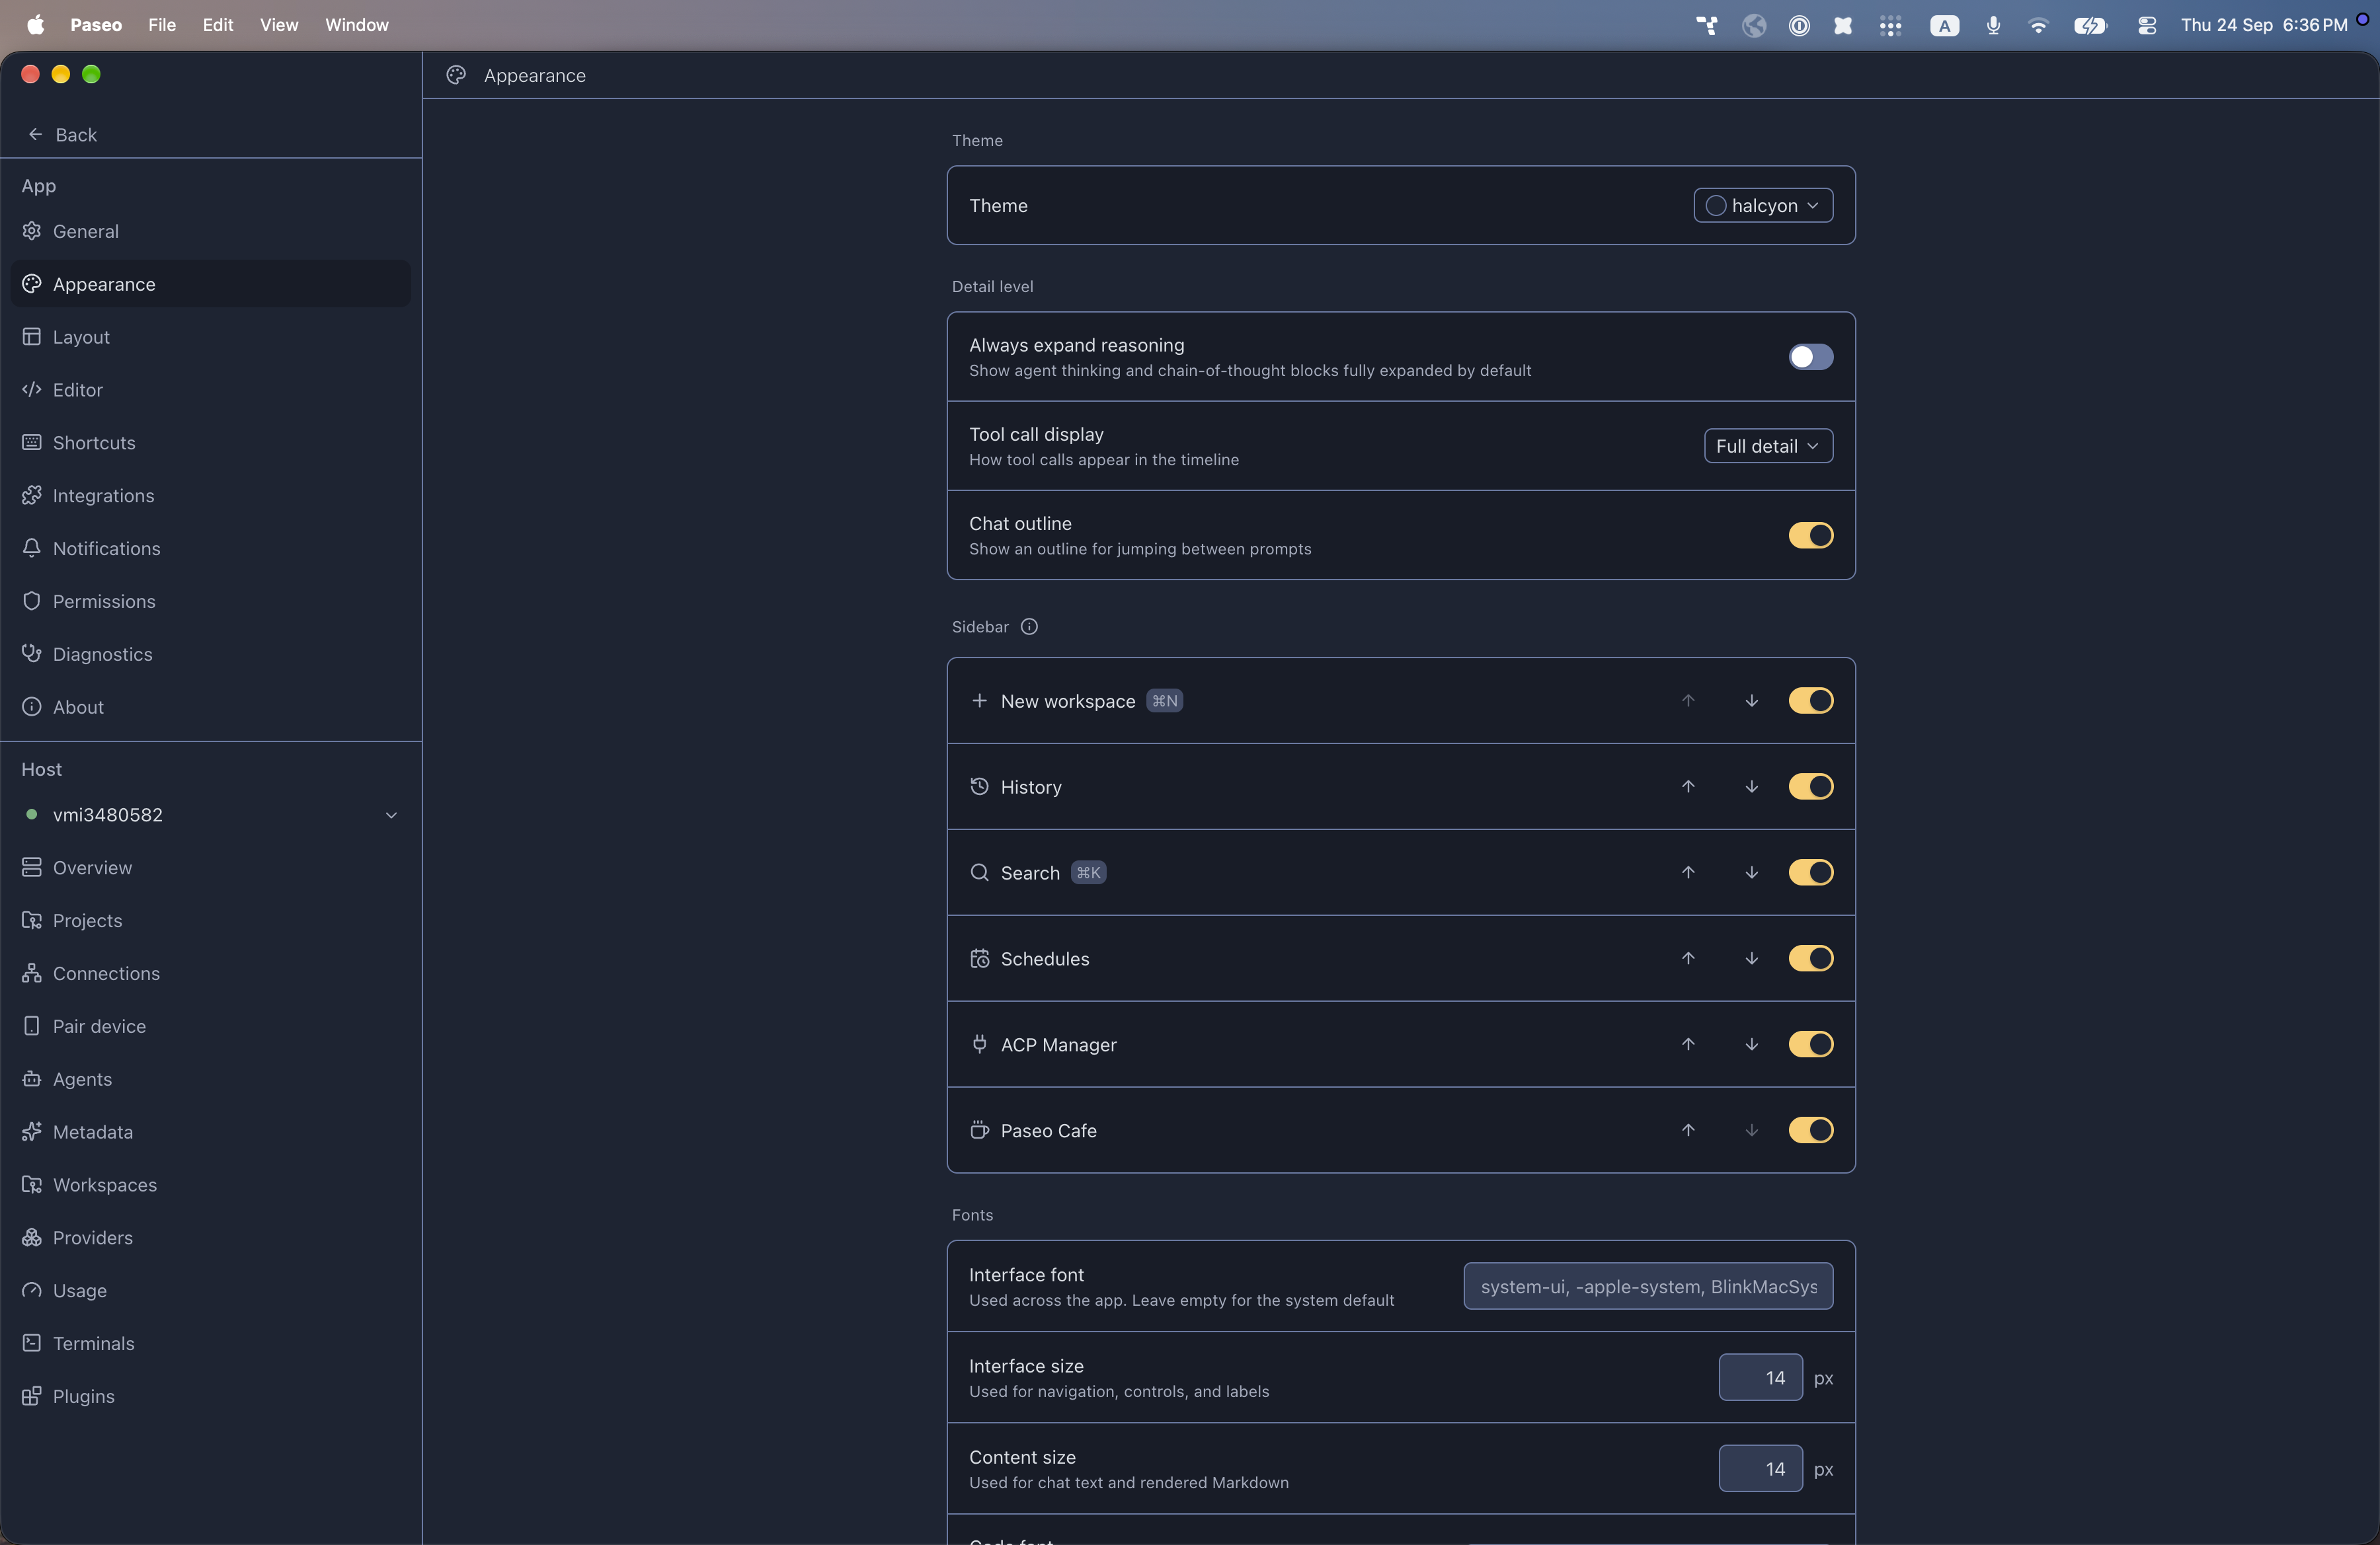Open the Pair device page

pos(211,1026)
